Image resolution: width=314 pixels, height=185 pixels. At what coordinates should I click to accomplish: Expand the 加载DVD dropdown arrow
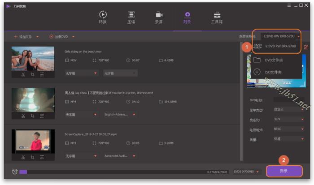[x=73, y=37]
